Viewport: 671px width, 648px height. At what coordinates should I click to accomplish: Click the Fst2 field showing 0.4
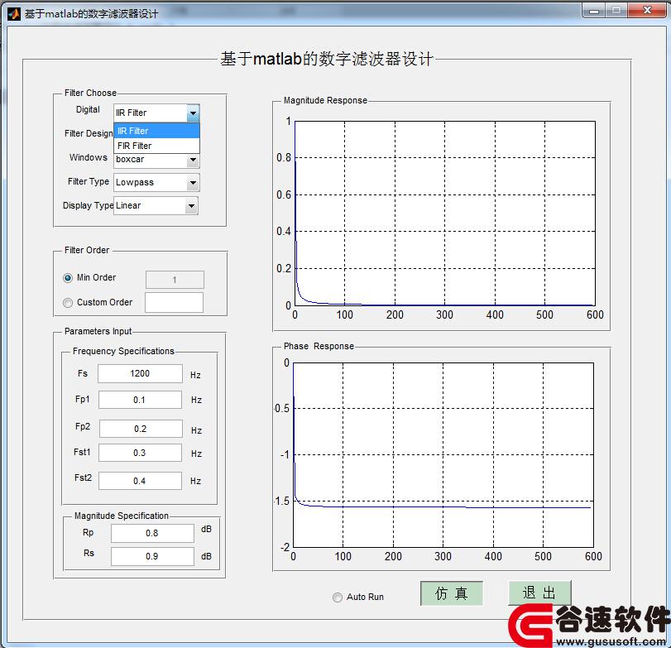140,481
